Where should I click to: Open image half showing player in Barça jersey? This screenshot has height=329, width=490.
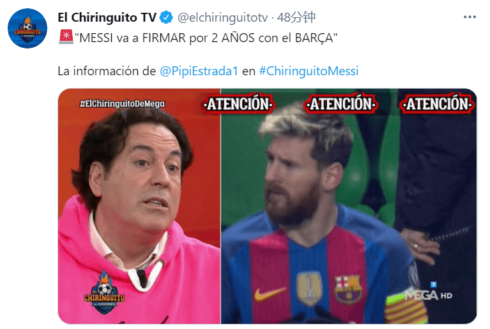click(x=349, y=206)
